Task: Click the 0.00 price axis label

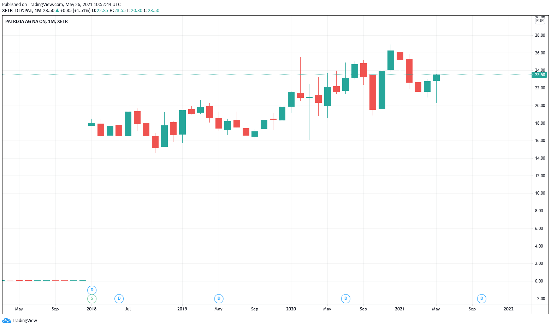Action: click(x=539, y=281)
